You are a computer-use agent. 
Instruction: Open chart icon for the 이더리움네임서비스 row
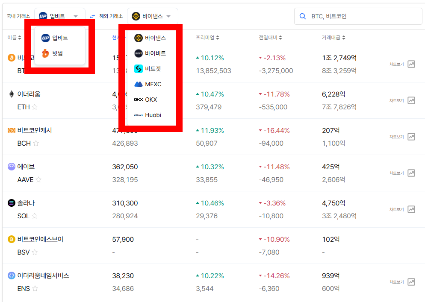click(x=411, y=282)
